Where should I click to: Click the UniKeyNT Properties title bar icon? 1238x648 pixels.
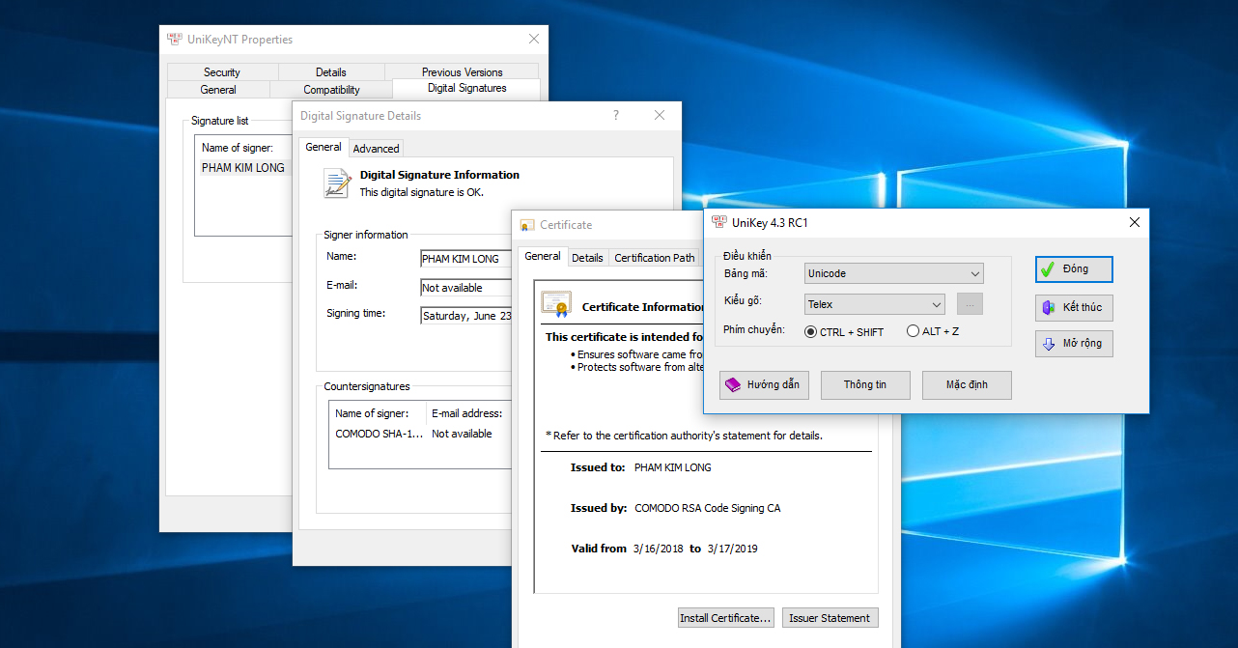(x=175, y=40)
